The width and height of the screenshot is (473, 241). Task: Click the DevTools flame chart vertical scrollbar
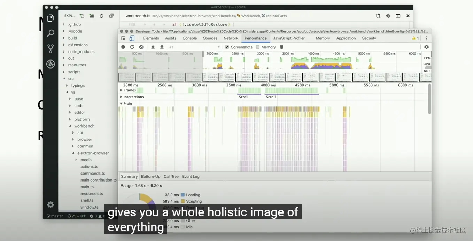[429, 99]
